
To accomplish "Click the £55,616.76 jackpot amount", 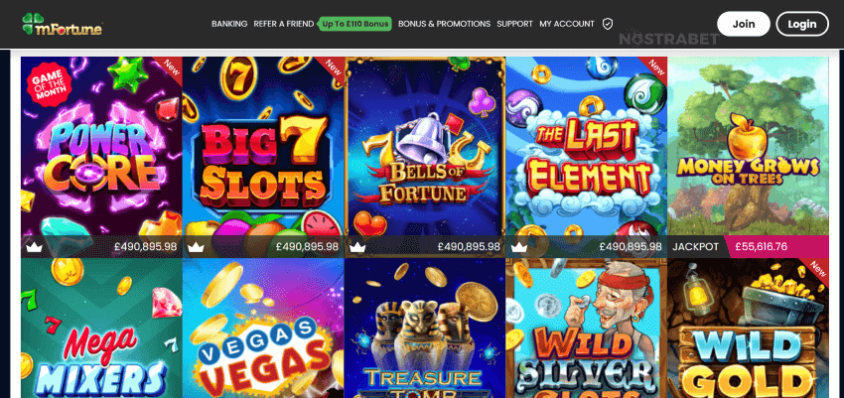I will [x=762, y=247].
